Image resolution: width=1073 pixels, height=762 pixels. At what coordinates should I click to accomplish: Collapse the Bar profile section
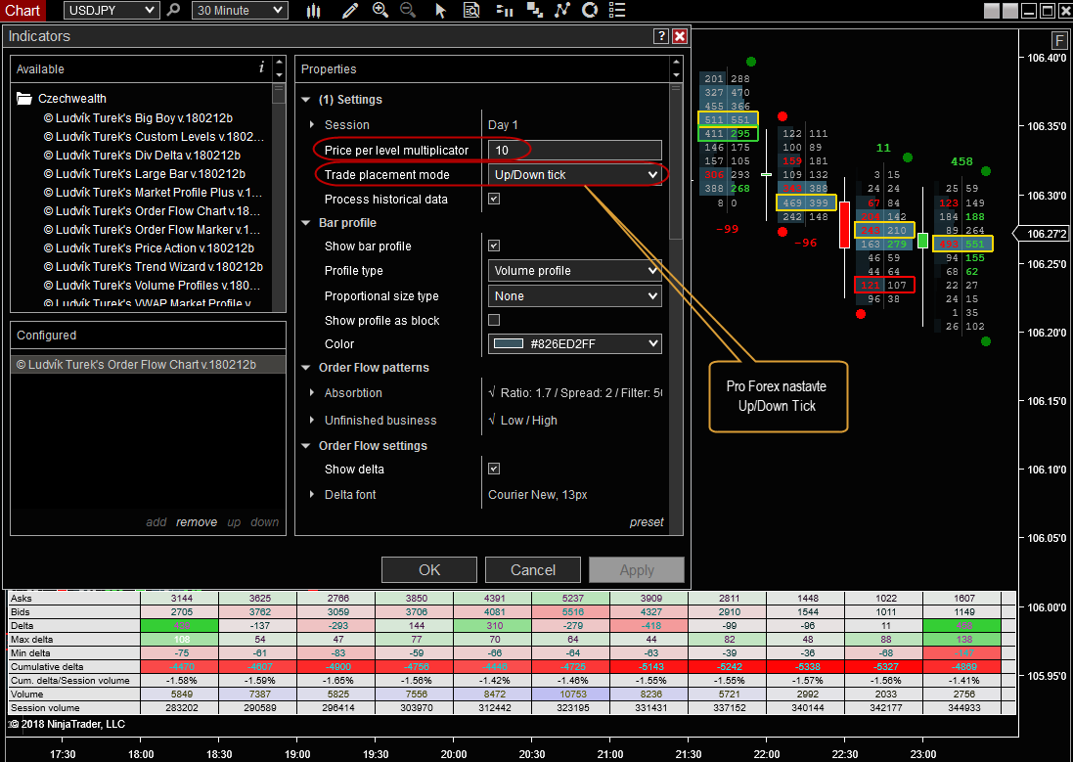pos(306,223)
